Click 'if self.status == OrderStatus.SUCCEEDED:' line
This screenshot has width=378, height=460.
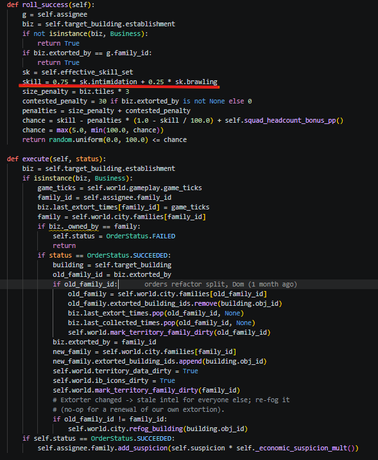coord(98,438)
